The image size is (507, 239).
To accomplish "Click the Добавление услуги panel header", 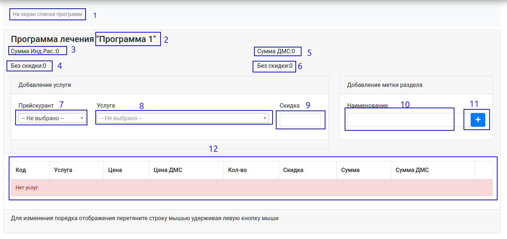I will 45,85.
